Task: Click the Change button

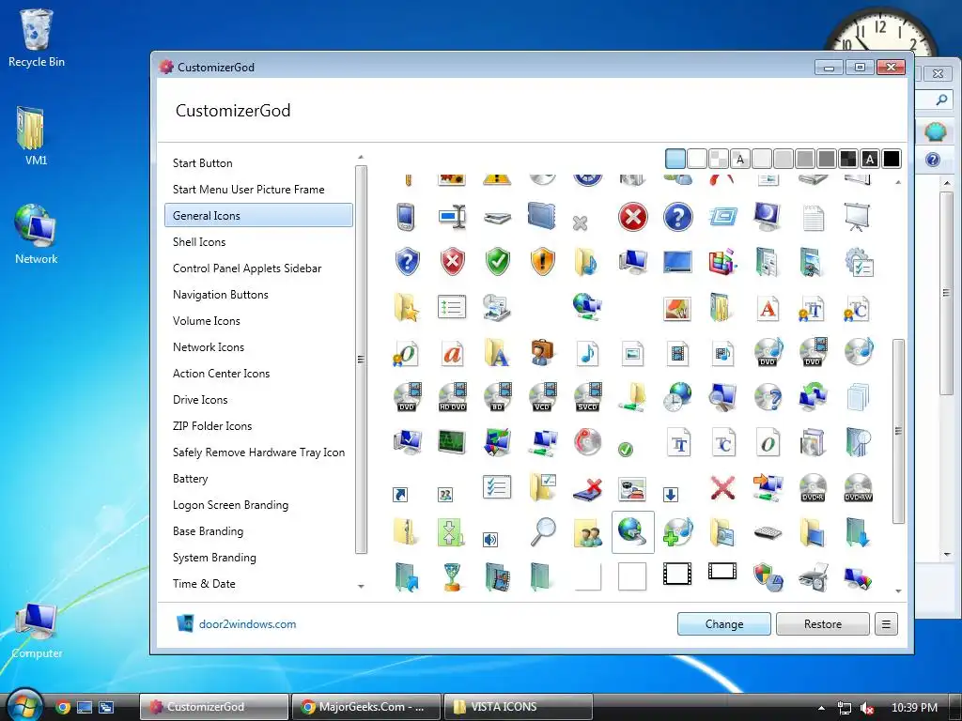Action: click(x=724, y=624)
